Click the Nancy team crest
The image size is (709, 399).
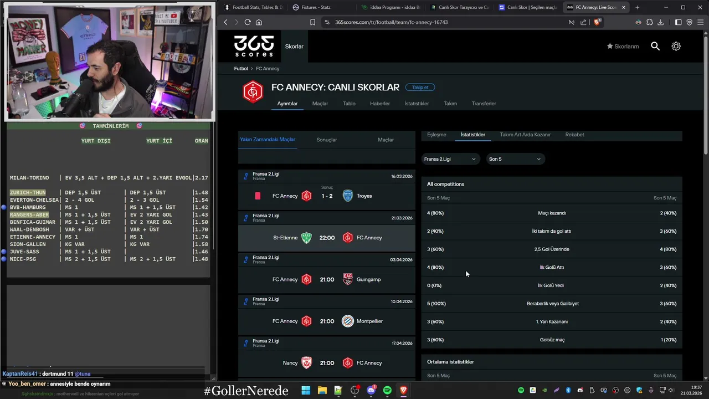coord(306,363)
